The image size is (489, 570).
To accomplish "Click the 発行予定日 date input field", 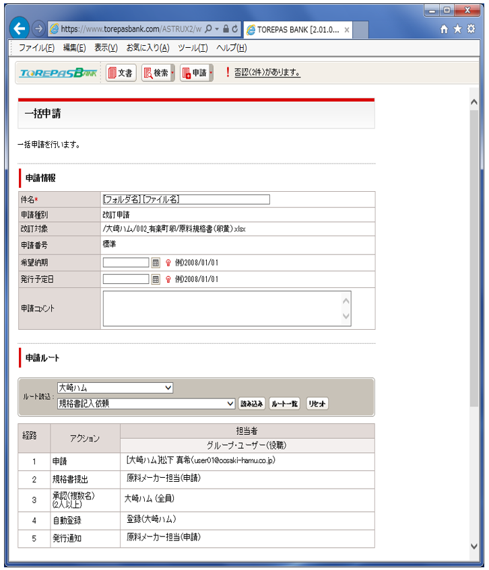I will point(126,279).
